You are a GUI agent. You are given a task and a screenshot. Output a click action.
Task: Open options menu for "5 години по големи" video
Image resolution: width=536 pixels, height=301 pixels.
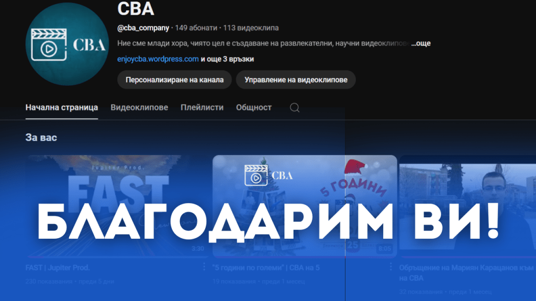(x=390, y=267)
